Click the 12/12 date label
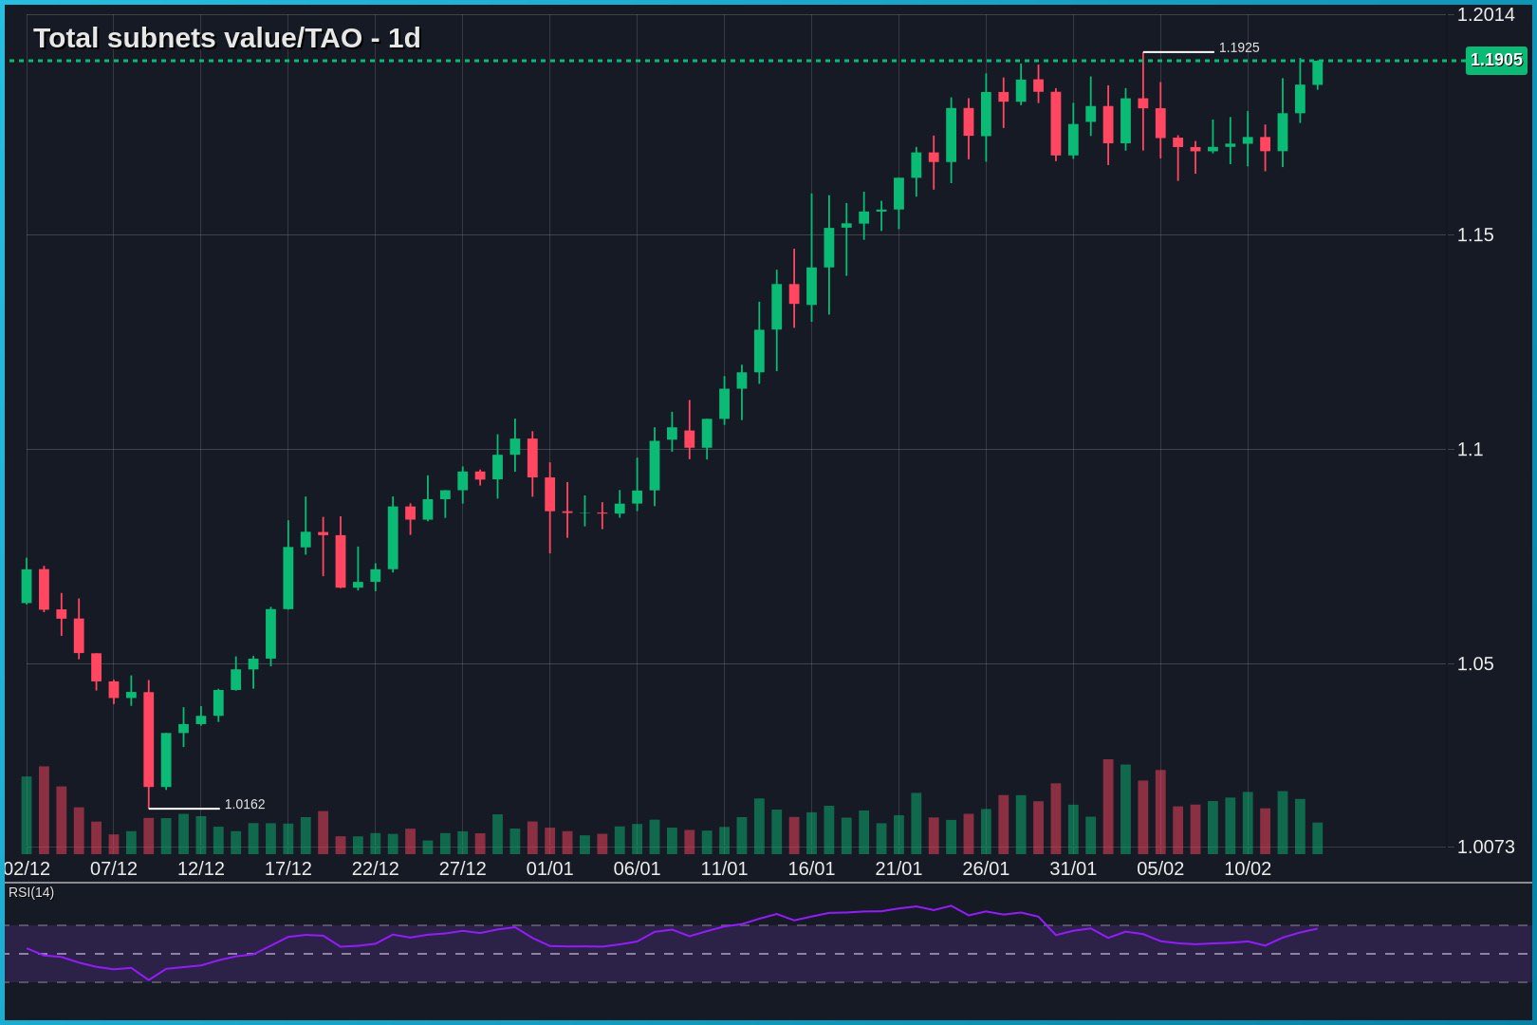The width and height of the screenshot is (1537, 1025). pos(201,868)
